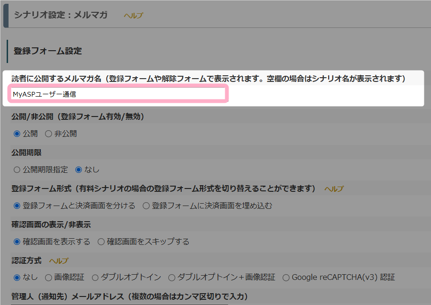Image resolution: width=431 pixels, height=305 pixels.
Task: Choose 確認画面をスキップする radio button
Action: coord(101,242)
